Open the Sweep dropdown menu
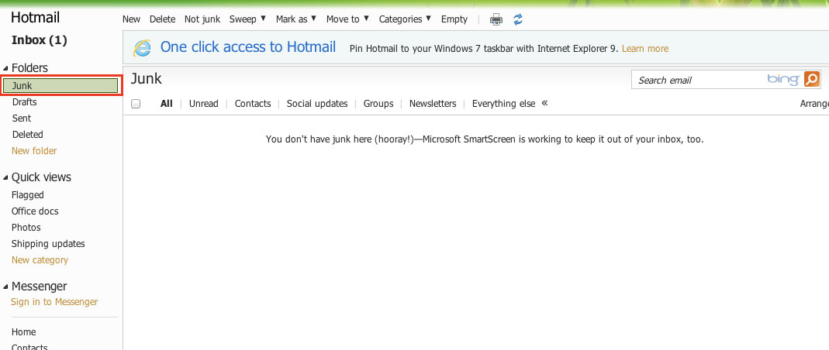829x350 pixels. click(248, 19)
